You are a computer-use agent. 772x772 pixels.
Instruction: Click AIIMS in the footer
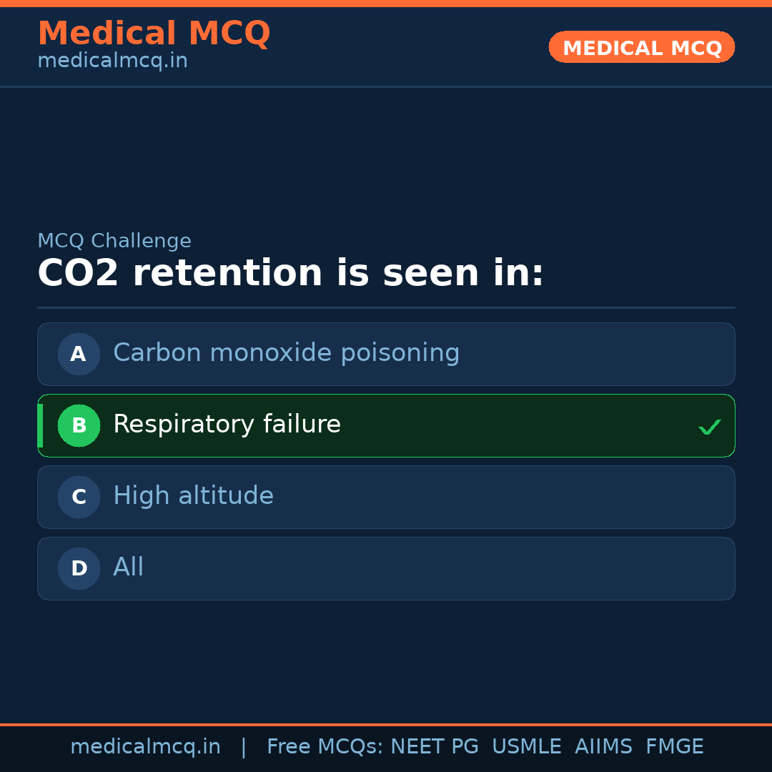pos(603,747)
